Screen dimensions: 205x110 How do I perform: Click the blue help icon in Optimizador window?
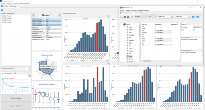coord(2,10)
